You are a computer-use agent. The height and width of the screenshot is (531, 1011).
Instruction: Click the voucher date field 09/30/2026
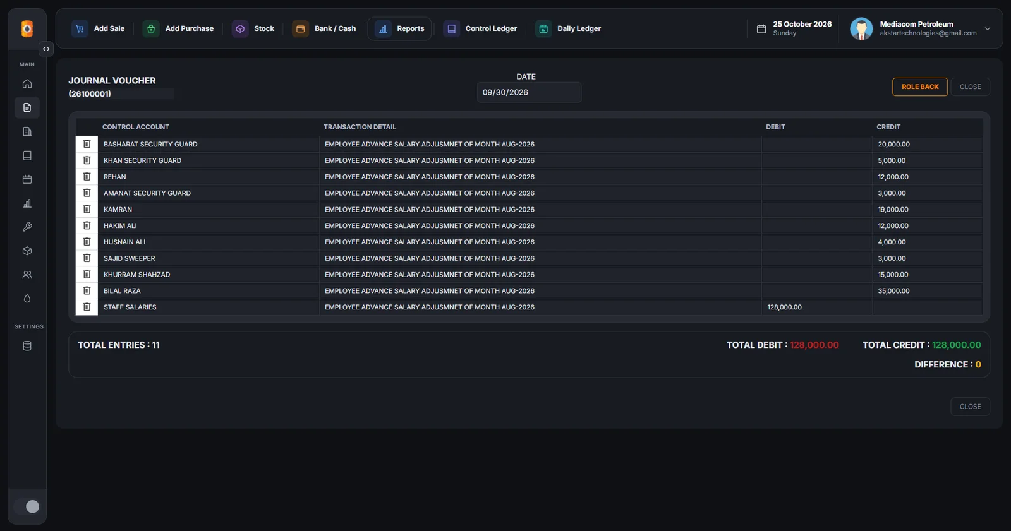tap(529, 92)
